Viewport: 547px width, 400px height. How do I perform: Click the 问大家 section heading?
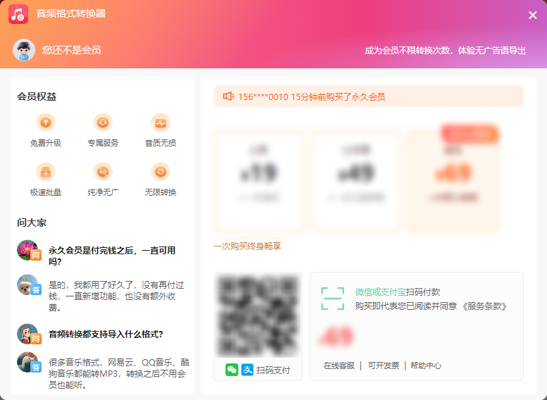[x=32, y=223]
